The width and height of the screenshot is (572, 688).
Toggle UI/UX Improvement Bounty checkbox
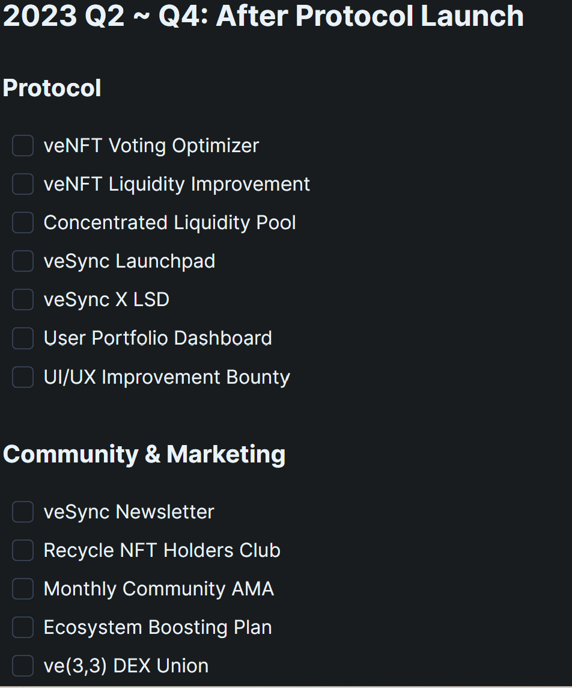coord(23,377)
